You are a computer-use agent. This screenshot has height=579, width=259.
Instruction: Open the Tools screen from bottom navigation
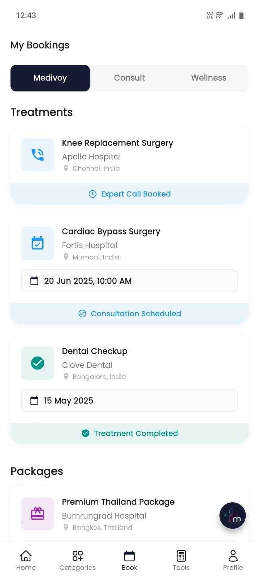[x=181, y=560]
